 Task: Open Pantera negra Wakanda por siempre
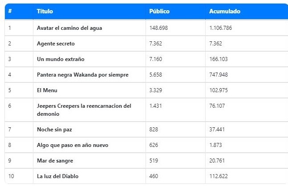coord(82,75)
